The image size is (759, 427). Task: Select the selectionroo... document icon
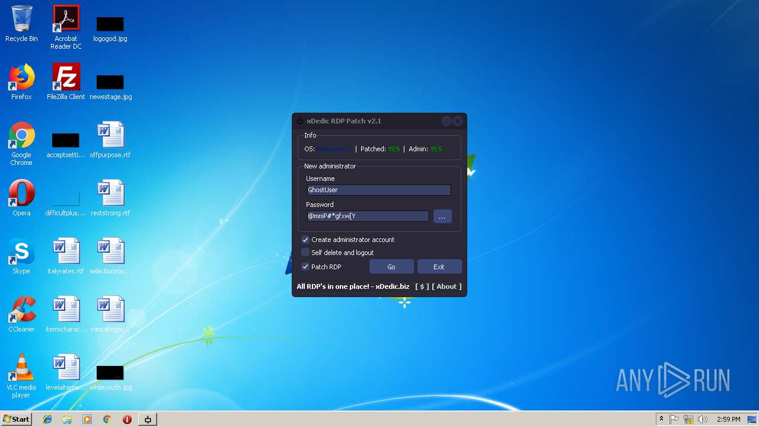110,256
